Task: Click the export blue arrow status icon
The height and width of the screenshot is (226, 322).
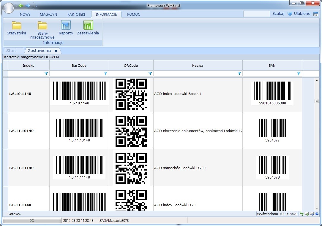Action: [312, 214]
